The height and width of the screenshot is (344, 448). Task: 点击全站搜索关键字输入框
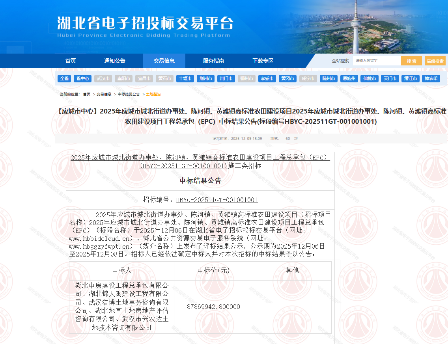(x=375, y=61)
